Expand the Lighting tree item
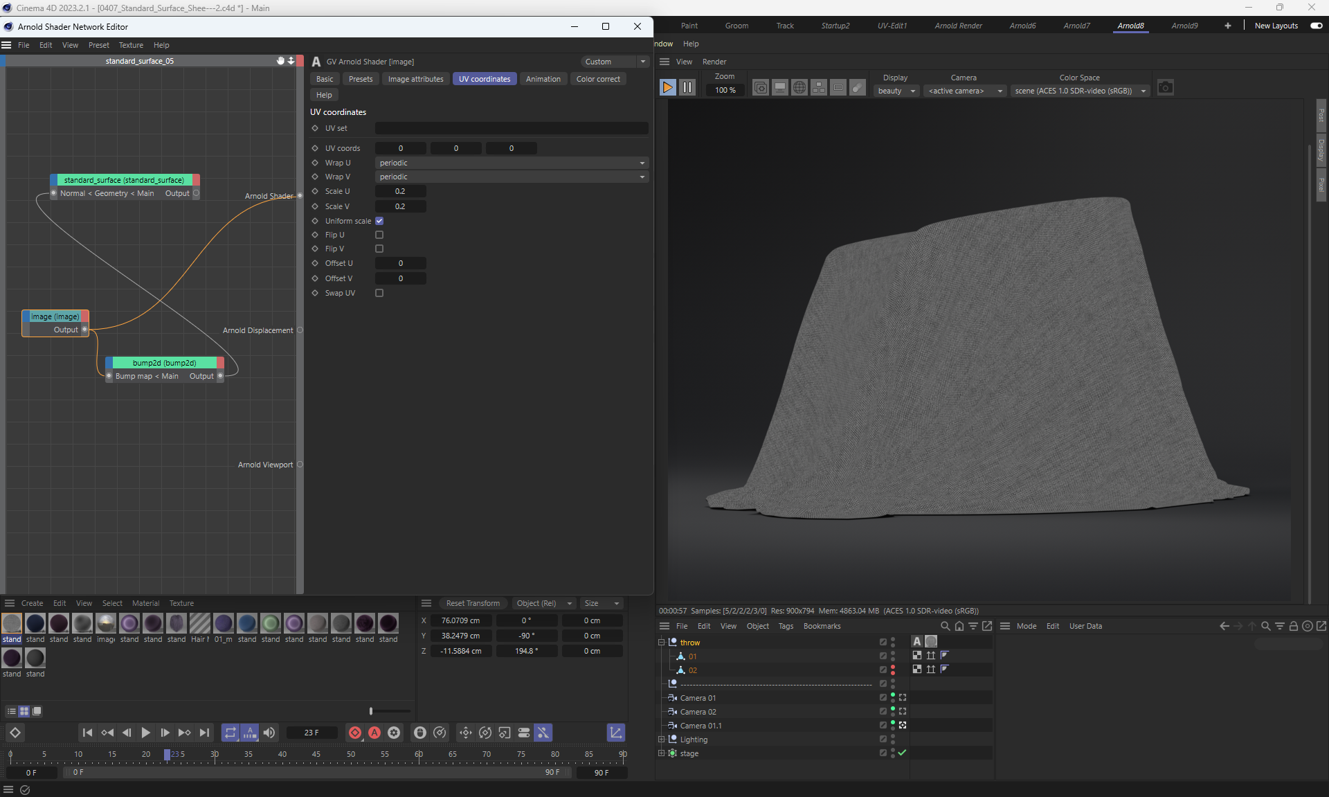Image resolution: width=1329 pixels, height=797 pixels. (661, 740)
